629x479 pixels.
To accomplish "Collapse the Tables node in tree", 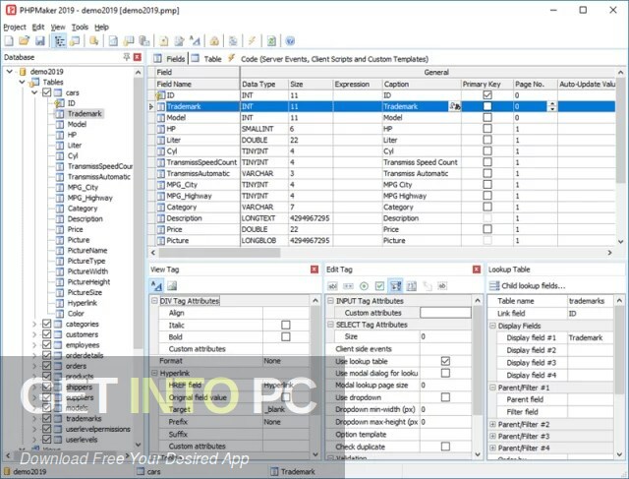I will (x=22, y=82).
